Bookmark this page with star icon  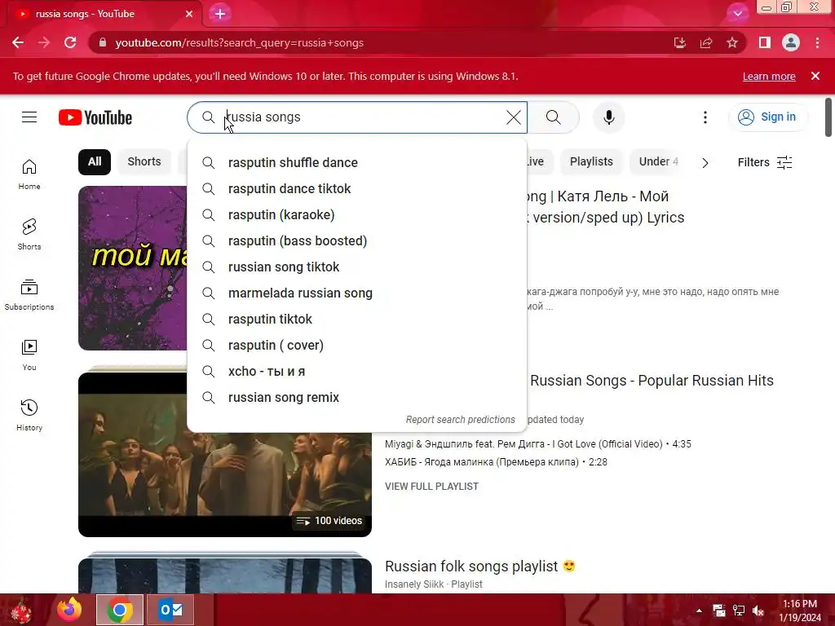732,42
